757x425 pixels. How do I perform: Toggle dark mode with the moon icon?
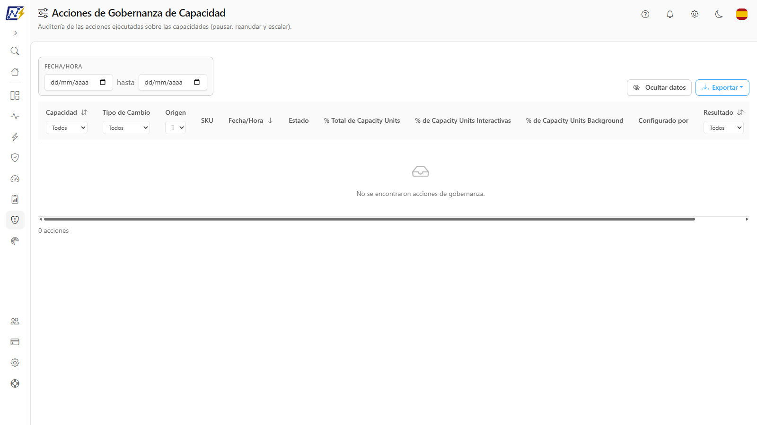coord(719,14)
